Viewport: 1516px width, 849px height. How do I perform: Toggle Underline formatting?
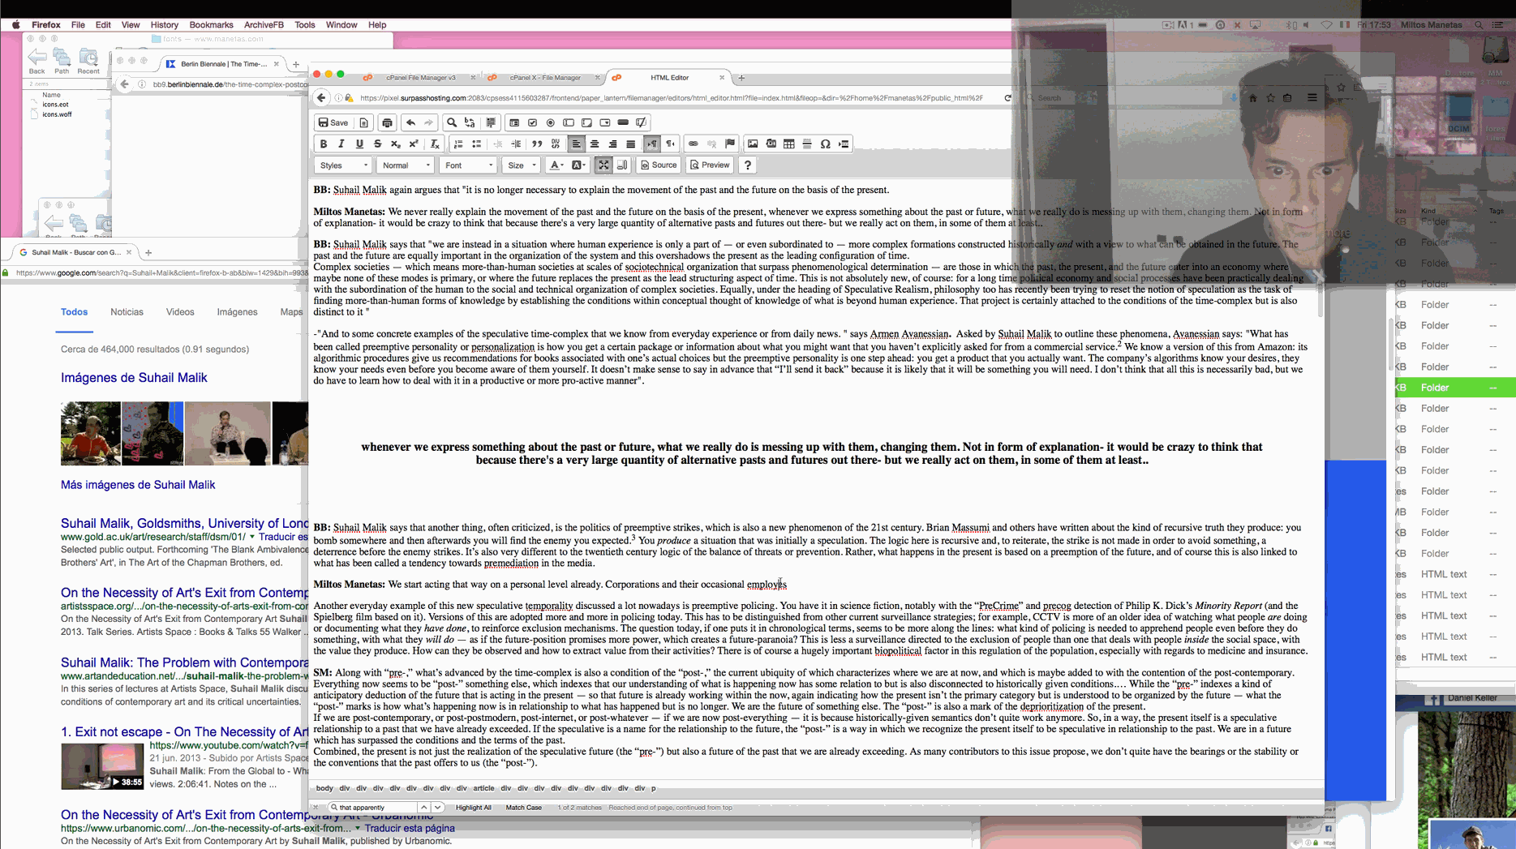(359, 144)
